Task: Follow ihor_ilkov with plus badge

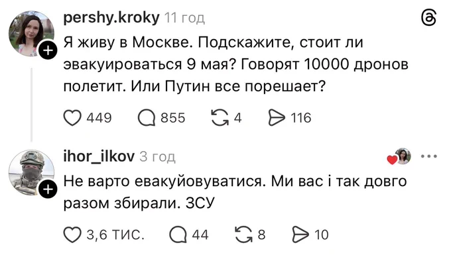Action: [48, 189]
